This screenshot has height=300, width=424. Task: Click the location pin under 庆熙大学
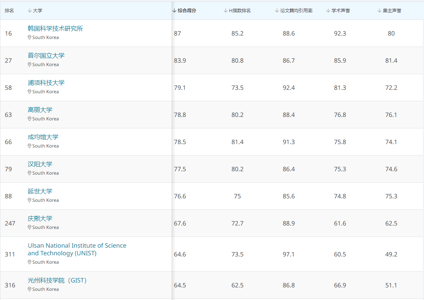[29, 227]
